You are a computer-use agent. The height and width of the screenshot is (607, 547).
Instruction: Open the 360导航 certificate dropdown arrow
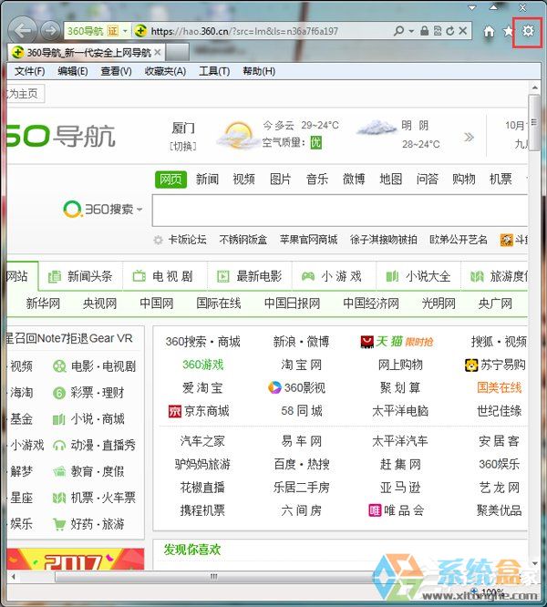point(125,31)
